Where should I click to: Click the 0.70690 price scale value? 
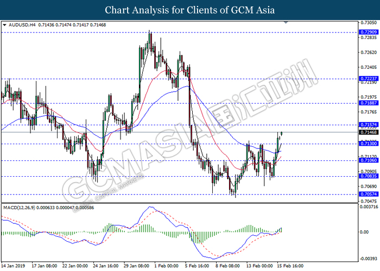(x=369, y=186)
